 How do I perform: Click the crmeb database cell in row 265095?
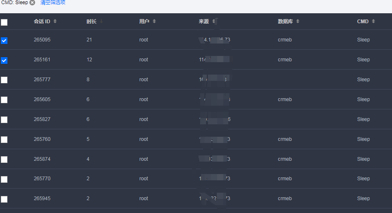tap(285, 40)
